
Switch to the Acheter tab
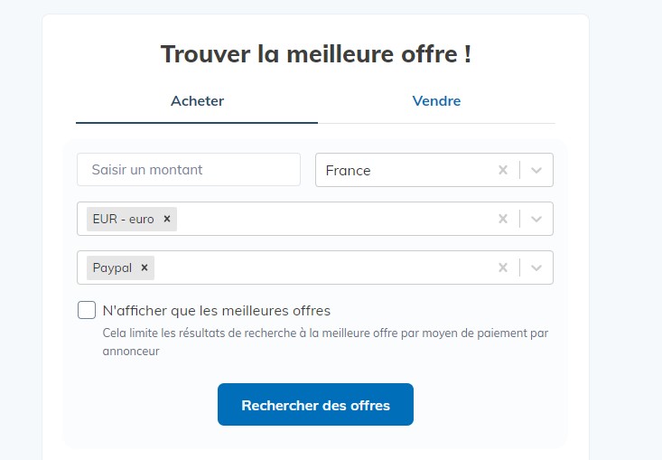[x=197, y=101]
